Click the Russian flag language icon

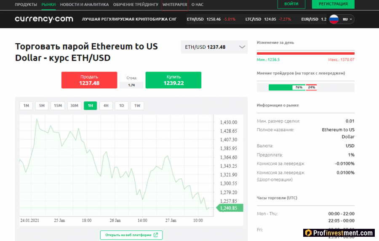point(334,19)
